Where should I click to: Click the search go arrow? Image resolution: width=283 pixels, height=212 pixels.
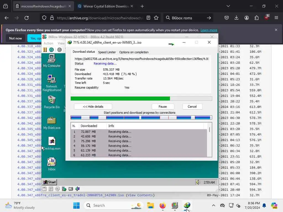[209, 18]
